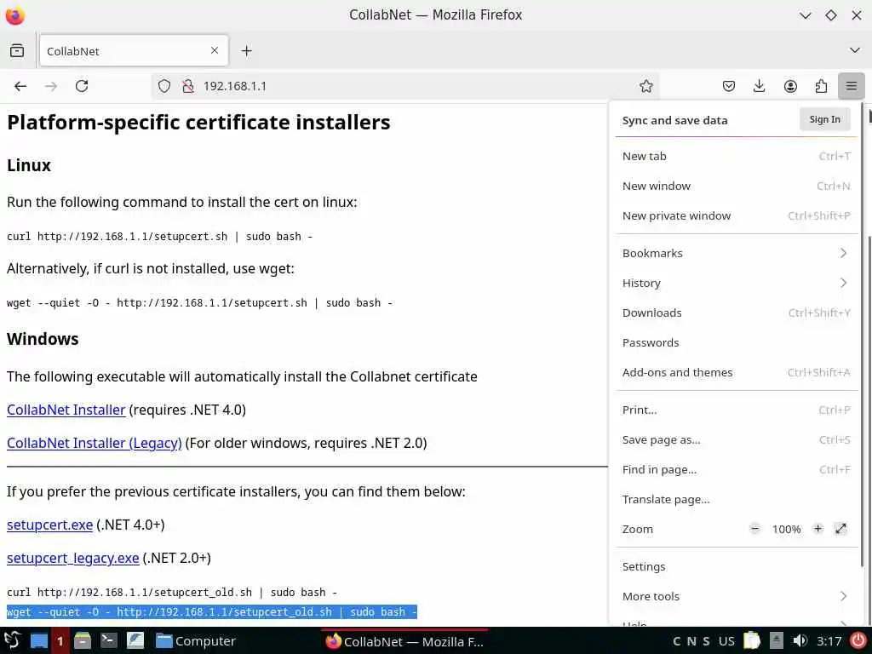Screen dimensions: 872x654
Task: Bookmark this page with the star
Action: click(x=645, y=86)
